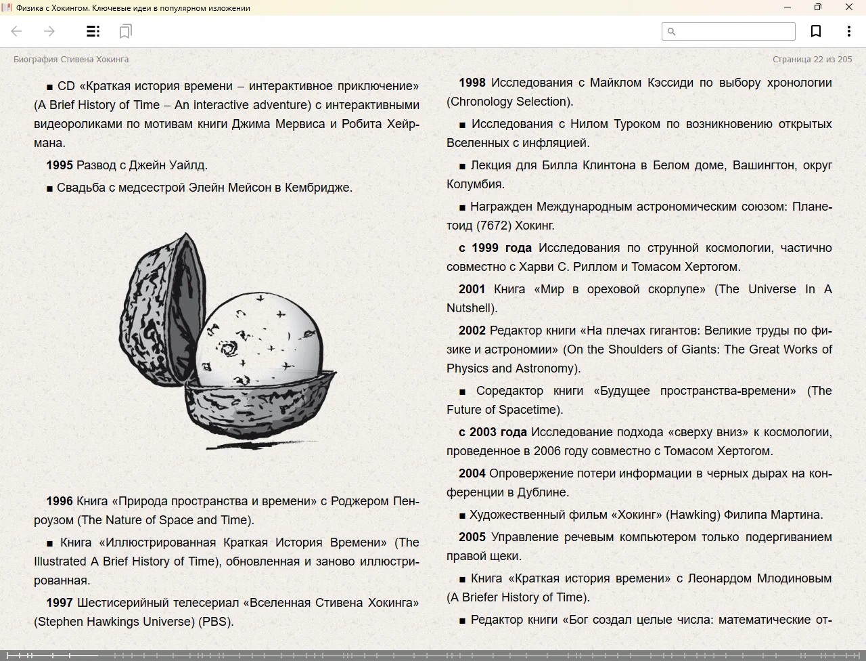Focus the search input field
Image resolution: width=866 pixels, height=661 pixels.
click(729, 31)
